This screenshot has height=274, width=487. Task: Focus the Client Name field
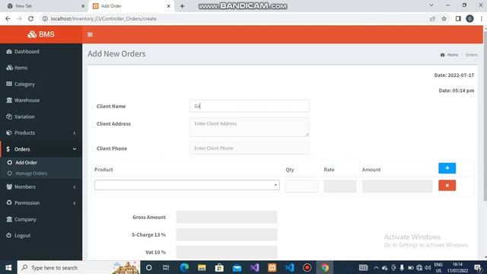coord(250,106)
